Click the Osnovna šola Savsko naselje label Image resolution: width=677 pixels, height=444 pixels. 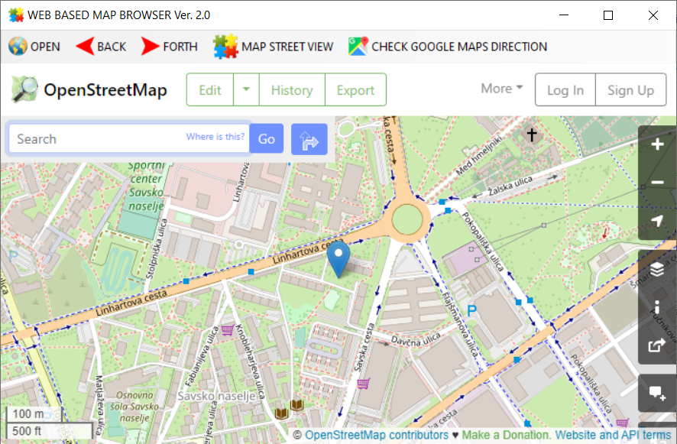pos(134,407)
